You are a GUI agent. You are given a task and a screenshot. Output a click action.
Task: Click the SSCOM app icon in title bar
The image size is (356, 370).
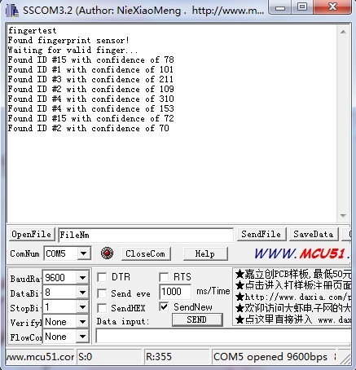click(x=12, y=11)
